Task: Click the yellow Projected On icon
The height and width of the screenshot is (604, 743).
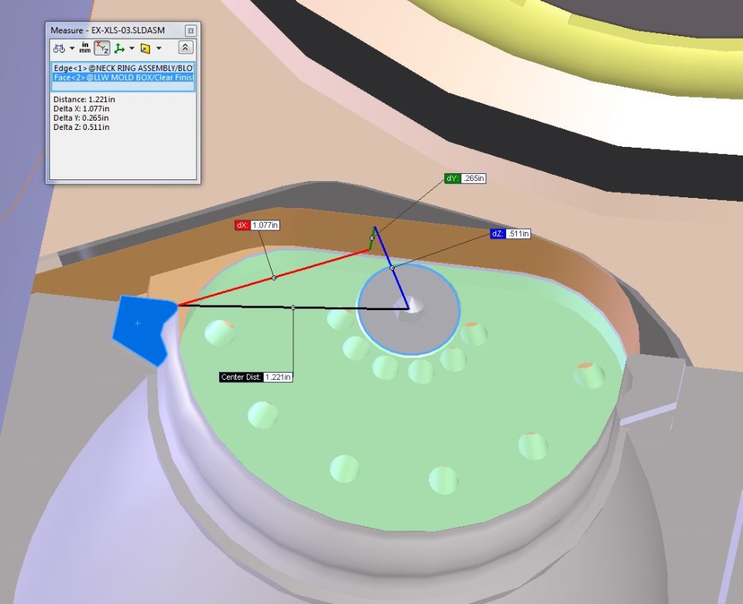Action: (x=146, y=48)
